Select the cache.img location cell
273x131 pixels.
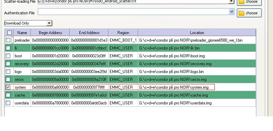[x=197, y=95]
